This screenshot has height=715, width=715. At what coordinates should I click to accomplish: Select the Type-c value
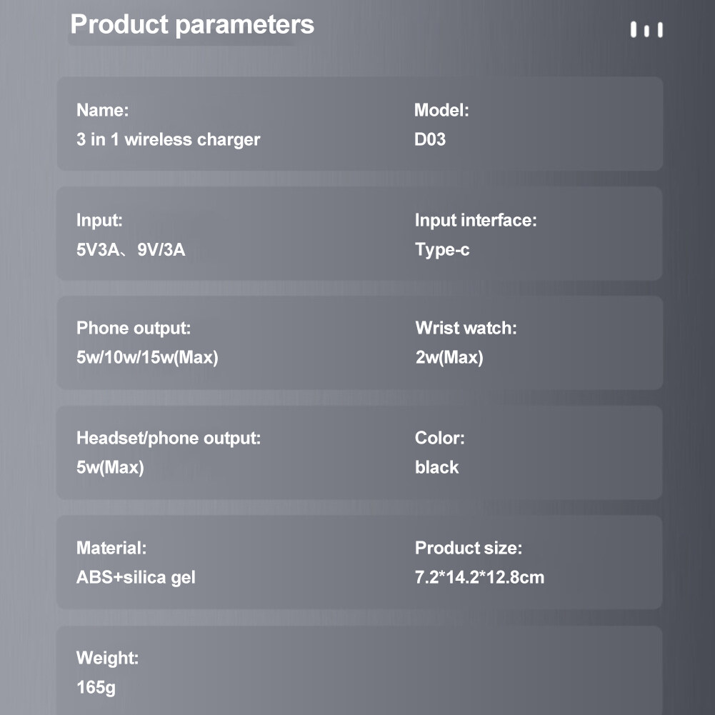(x=442, y=250)
